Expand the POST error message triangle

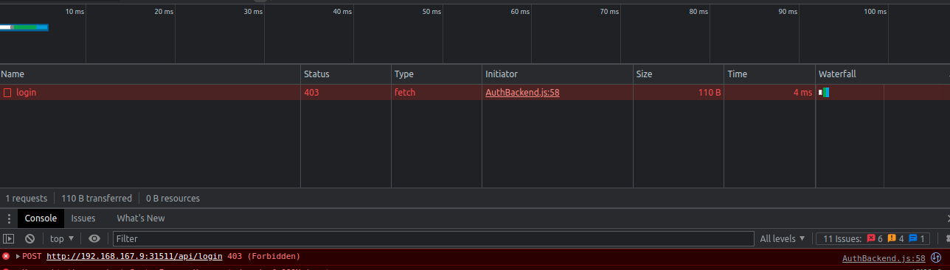coord(18,257)
